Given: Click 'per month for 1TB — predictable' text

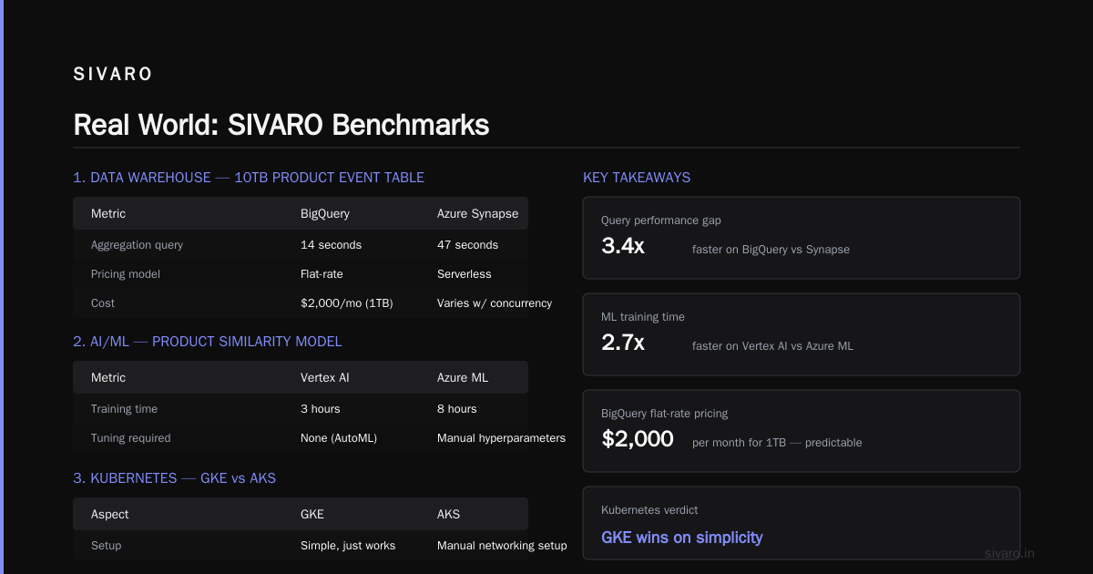Looking at the screenshot, I should (x=777, y=443).
